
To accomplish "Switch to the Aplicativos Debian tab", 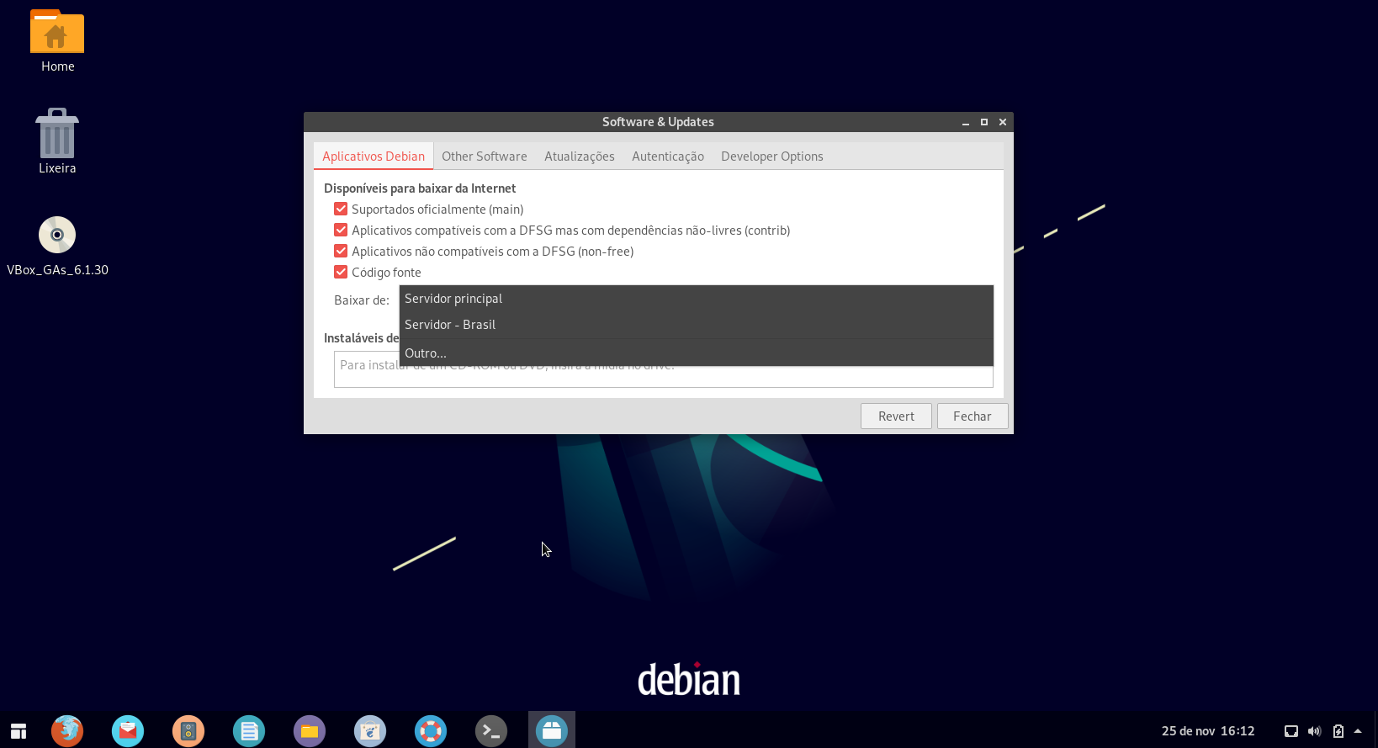I will point(374,156).
